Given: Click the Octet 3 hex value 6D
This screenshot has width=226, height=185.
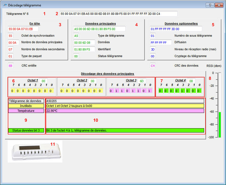Looking at the screenshot, I should pyautogui.click(x=142, y=81).
